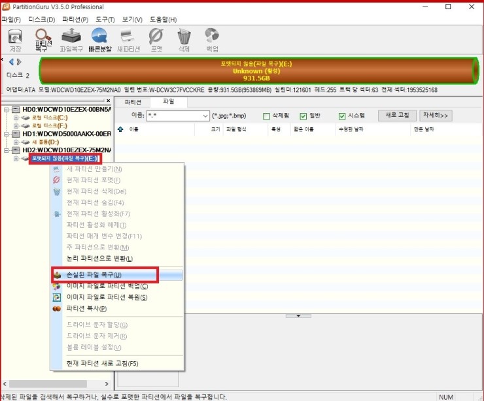The width and height of the screenshot is (484, 401).
Task: Select HD1:WDCWD5000AAKX tree item
Action: (67, 134)
